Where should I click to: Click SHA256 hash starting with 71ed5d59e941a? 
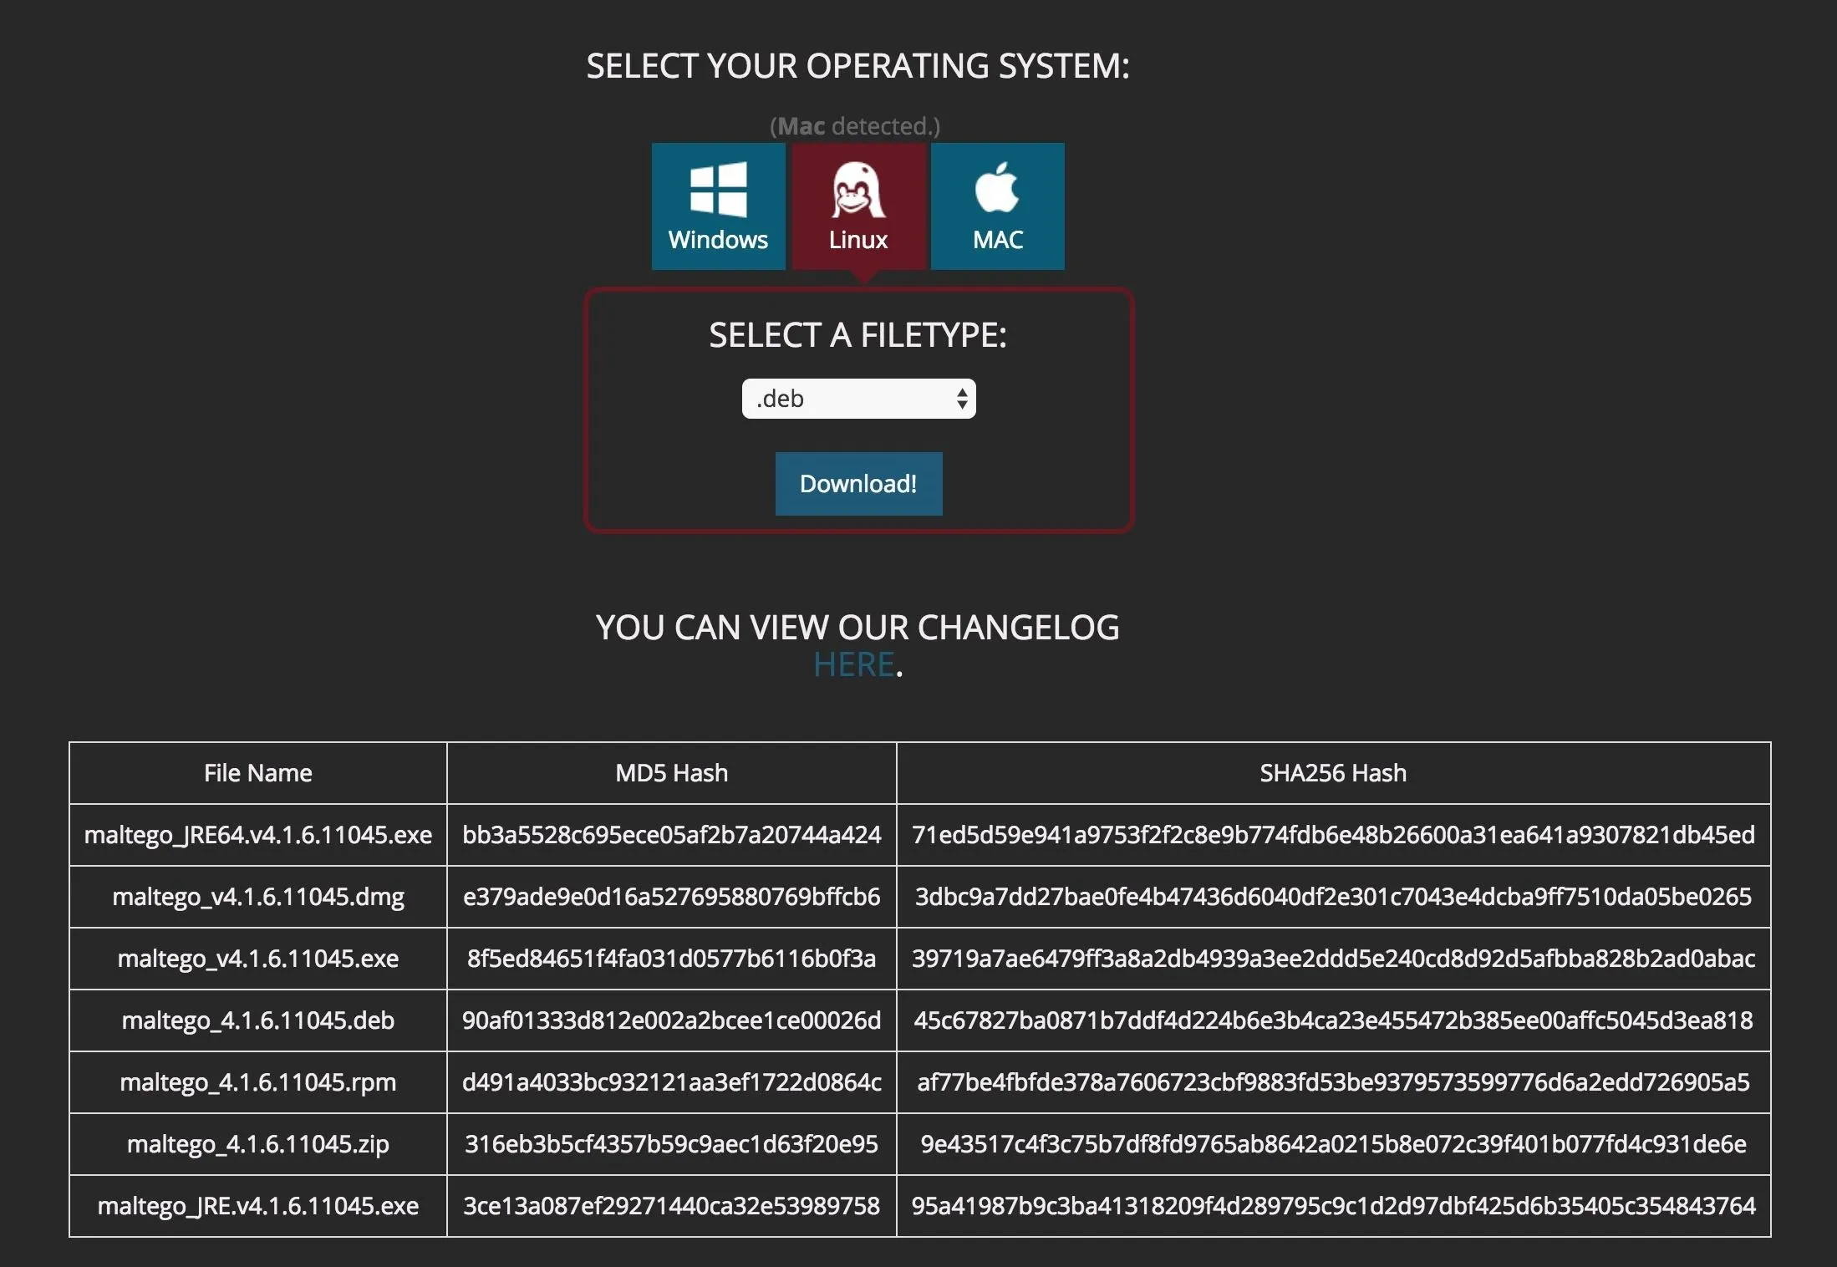tap(1333, 835)
